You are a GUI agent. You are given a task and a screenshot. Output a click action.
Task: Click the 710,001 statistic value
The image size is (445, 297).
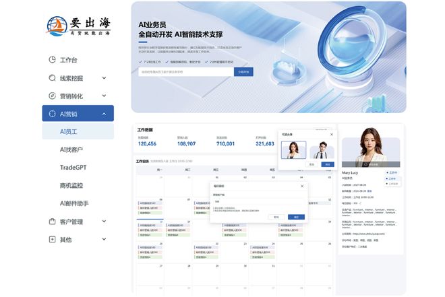pos(225,143)
